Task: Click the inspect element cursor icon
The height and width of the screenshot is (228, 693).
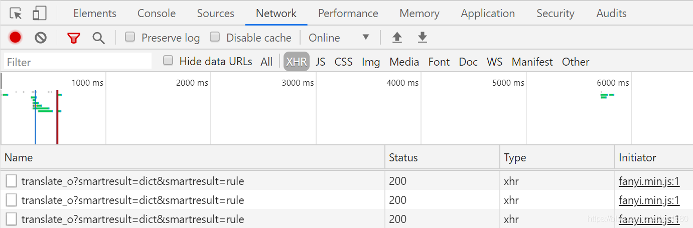Action: (16, 14)
